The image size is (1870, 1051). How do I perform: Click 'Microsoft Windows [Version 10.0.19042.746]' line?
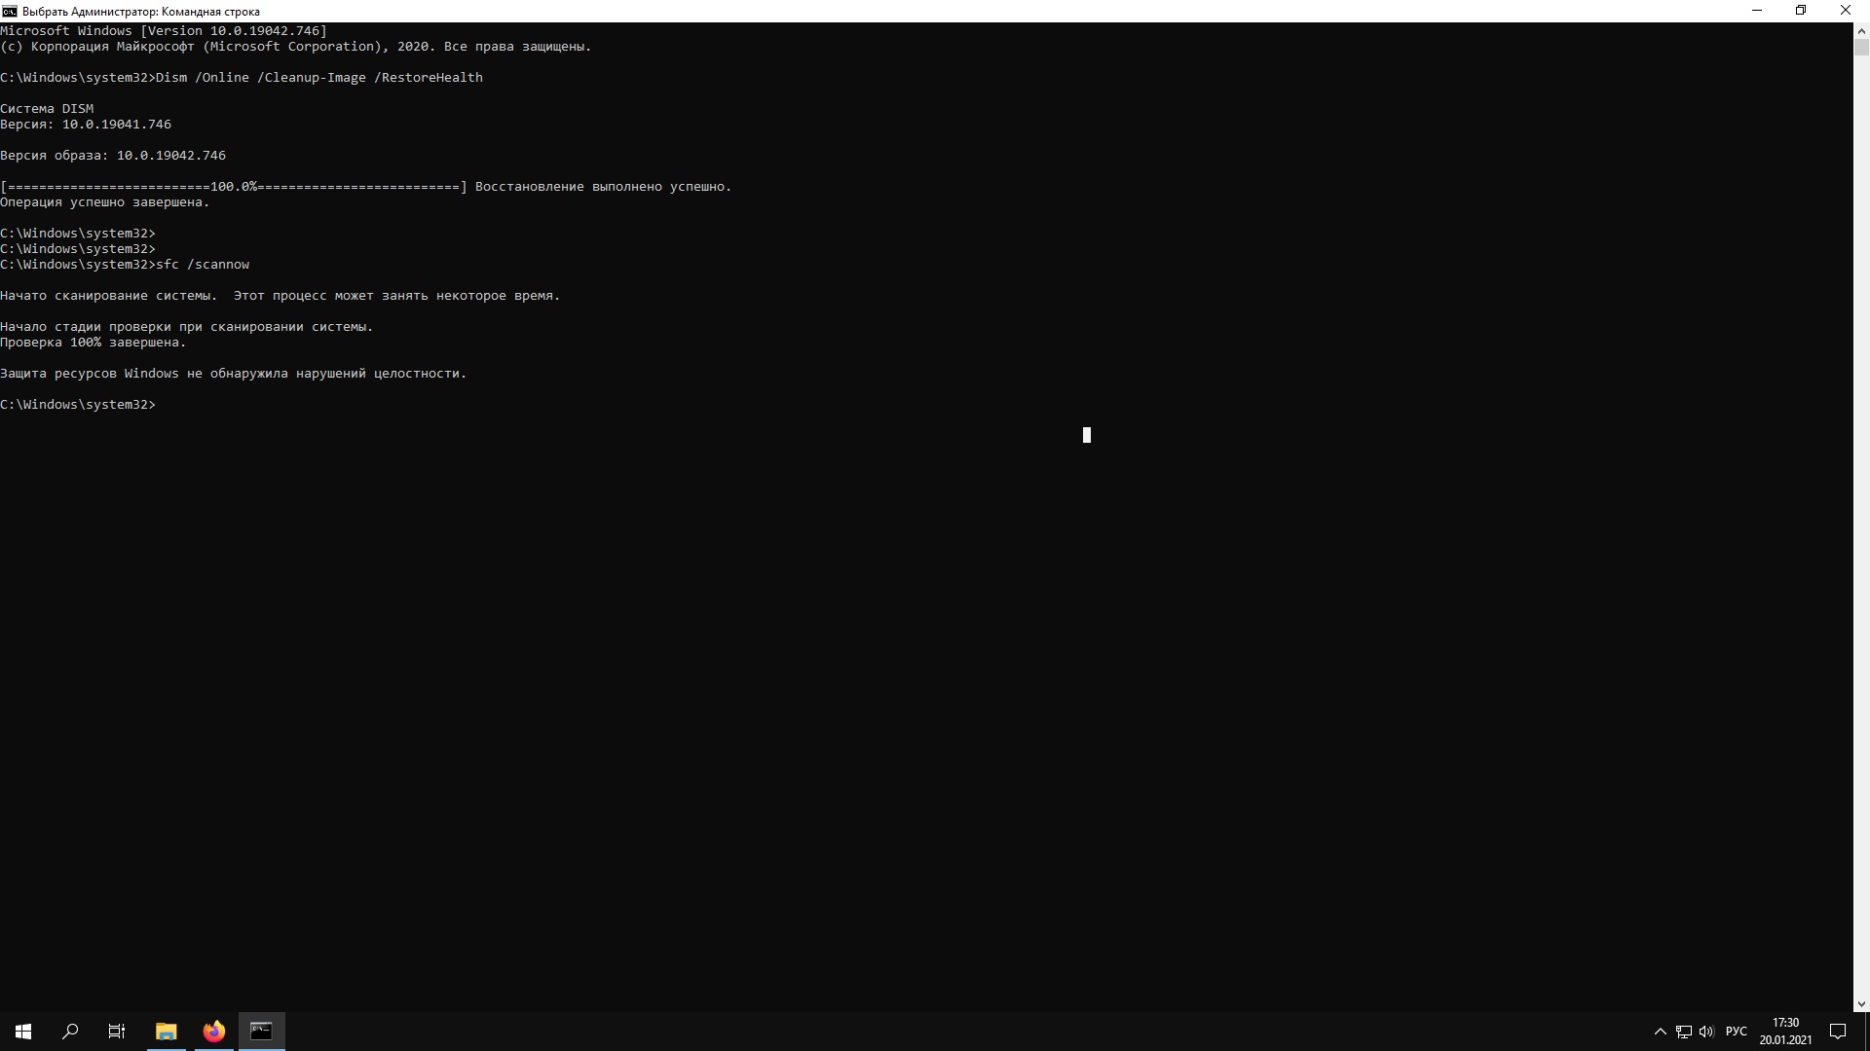coord(164,31)
